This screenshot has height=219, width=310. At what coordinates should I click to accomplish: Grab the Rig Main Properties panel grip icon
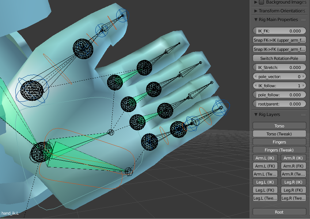(x=303, y=20)
